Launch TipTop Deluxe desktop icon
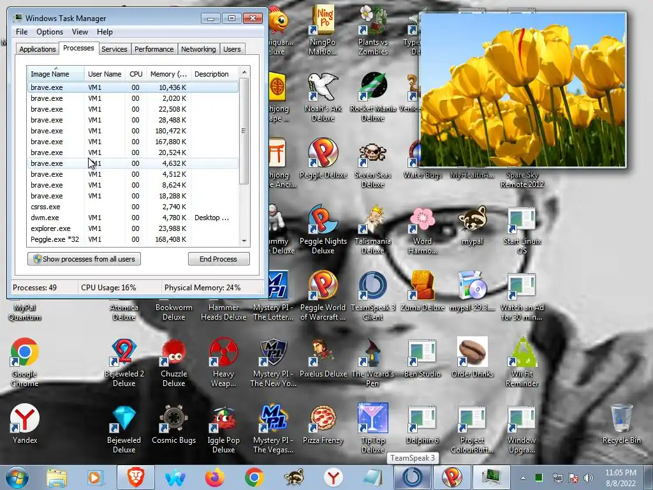653x490 pixels. (x=372, y=428)
